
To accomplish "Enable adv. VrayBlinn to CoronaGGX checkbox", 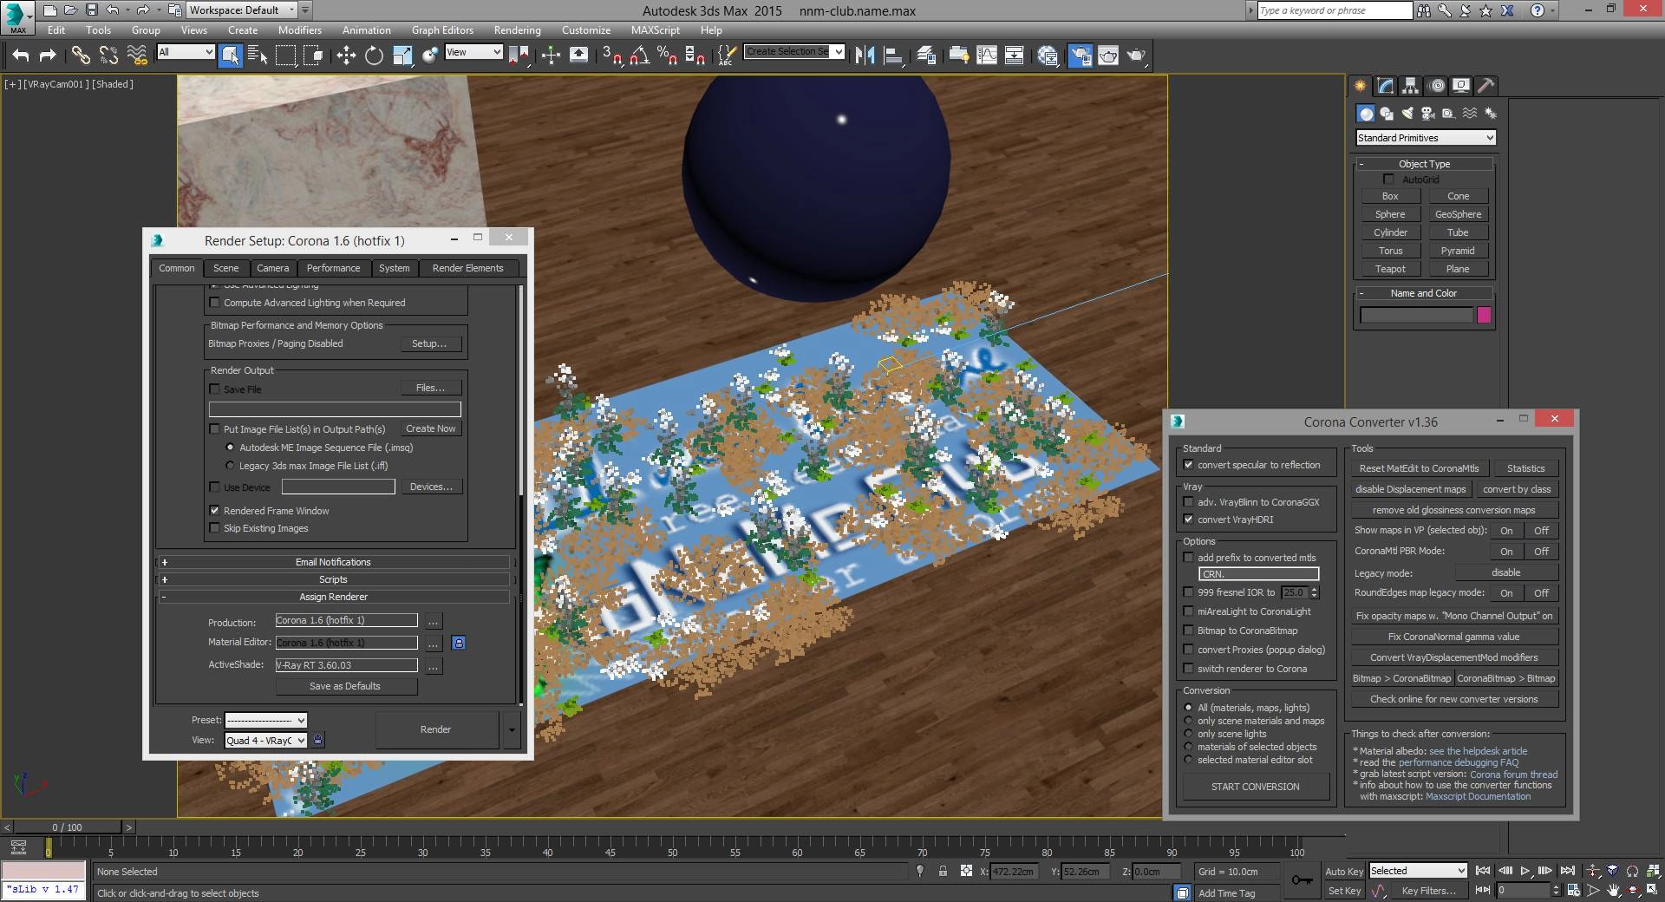I will coord(1189,502).
